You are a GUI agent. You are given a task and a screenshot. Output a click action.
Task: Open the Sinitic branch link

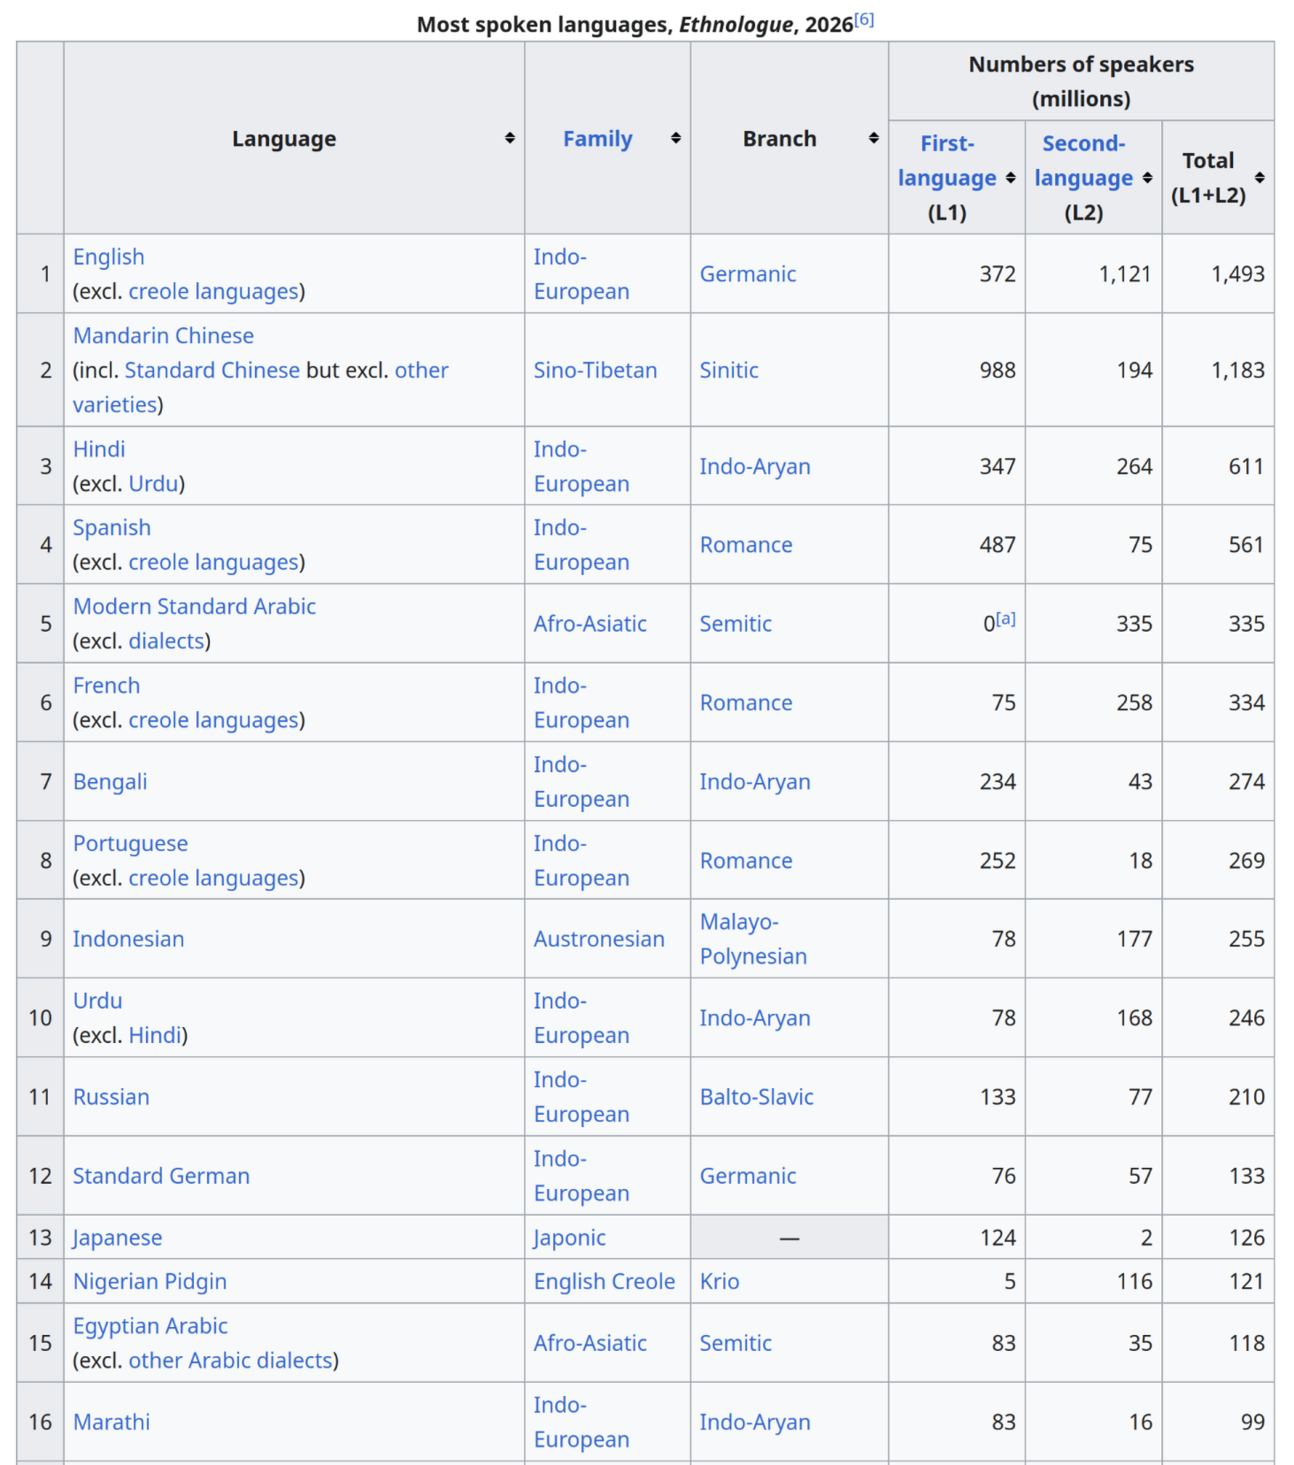click(729, 370)
